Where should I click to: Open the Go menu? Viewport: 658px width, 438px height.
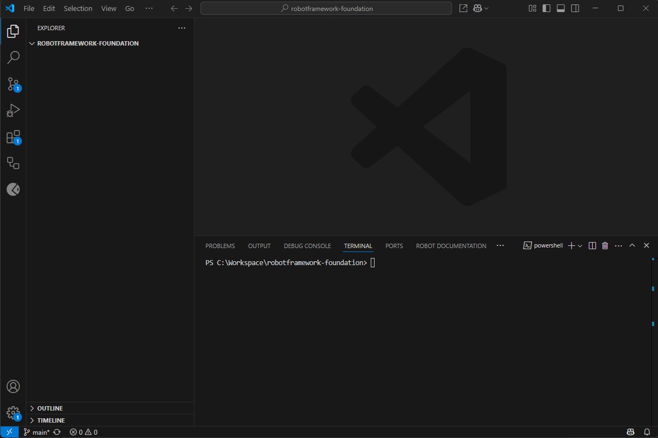point(130,8)
